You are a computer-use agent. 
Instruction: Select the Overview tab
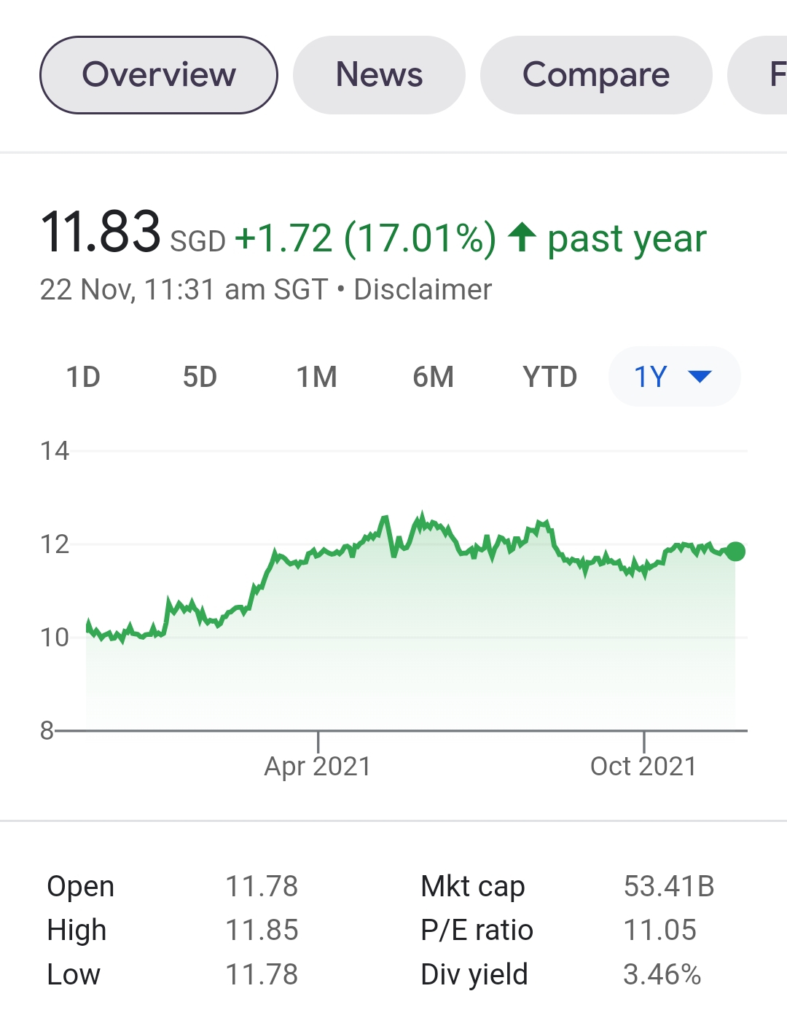point(159,75)
